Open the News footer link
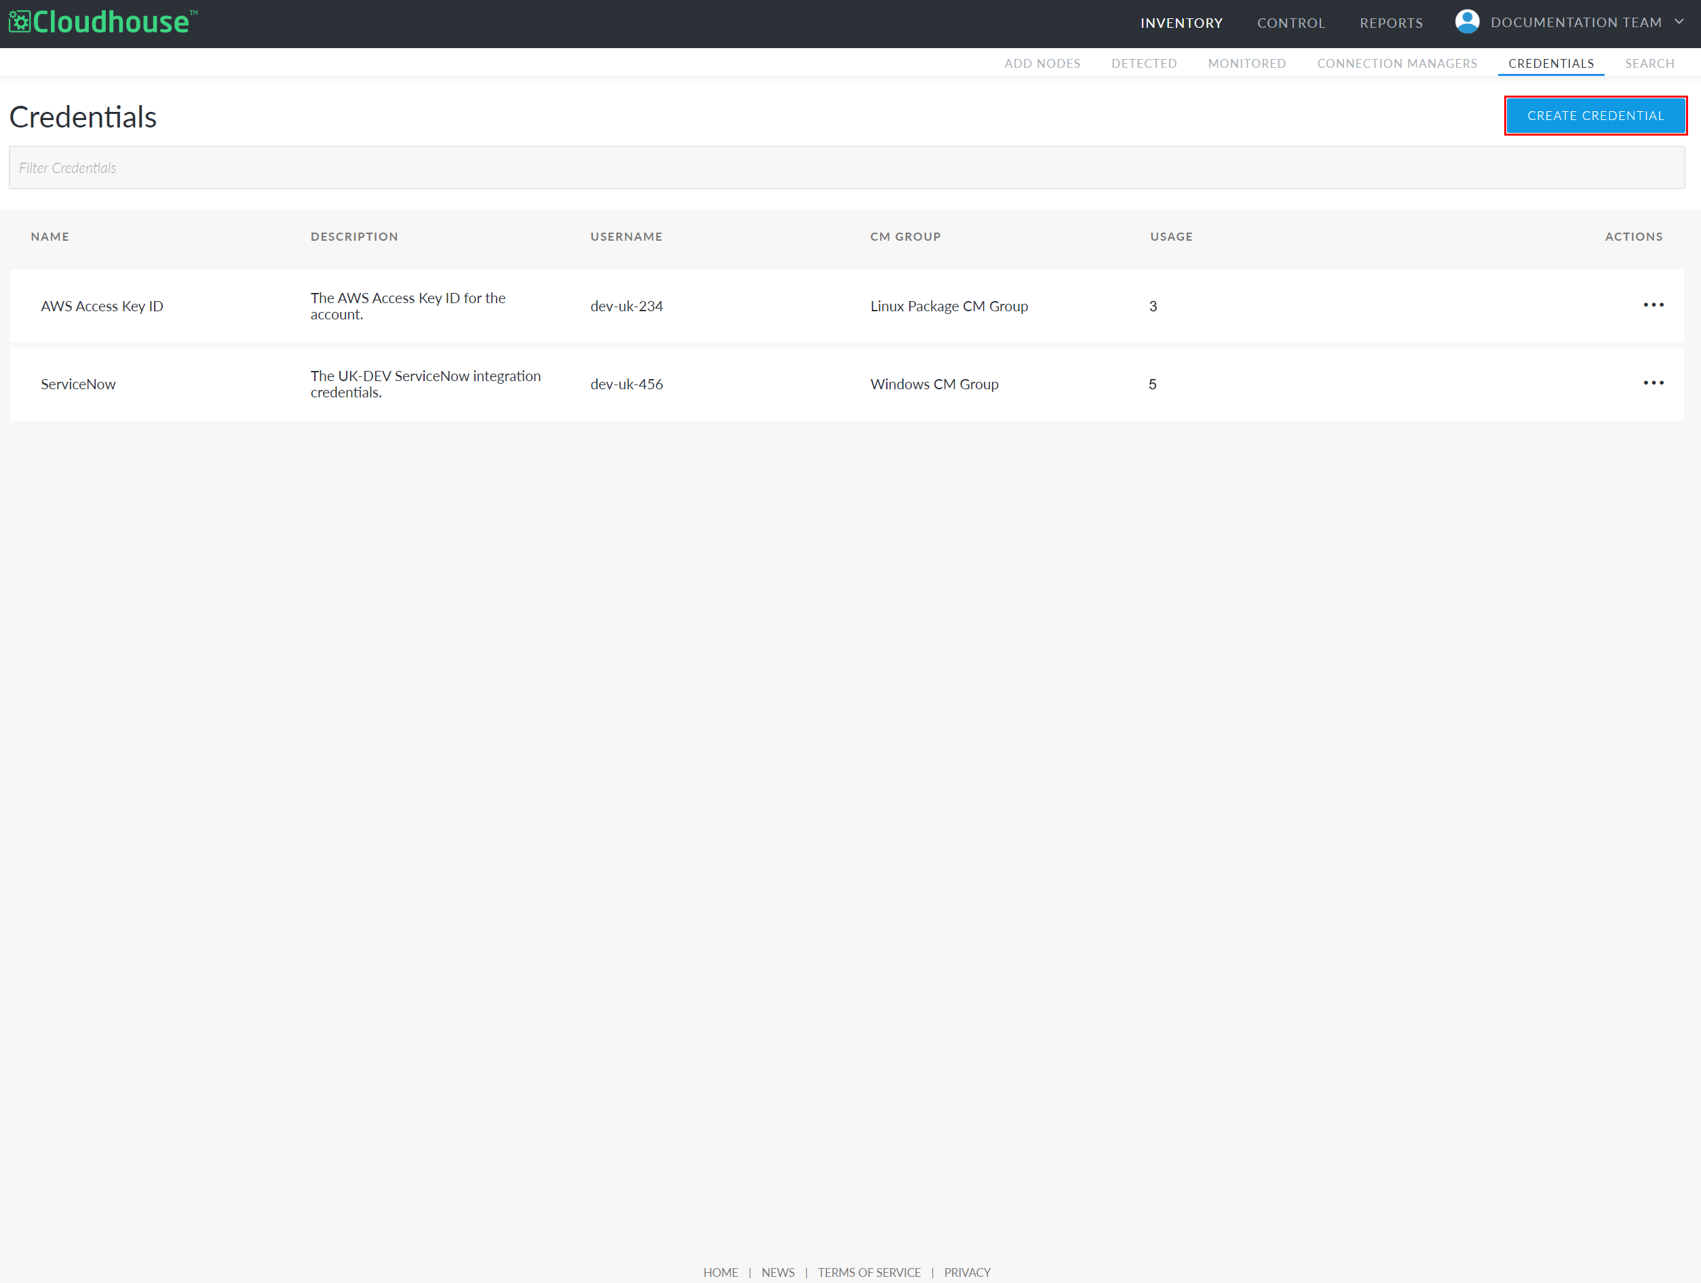The image size is (1701, 1283). 778,1272
